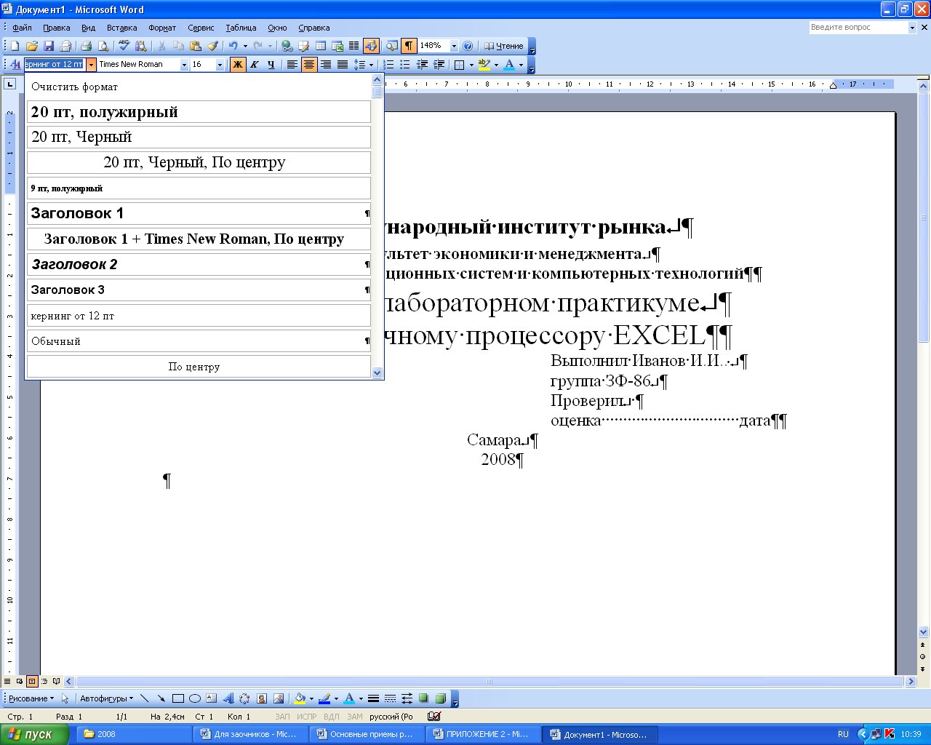Open the Автофигуры menu
Screen dimensions: 931x745
(x=106, y=698)
